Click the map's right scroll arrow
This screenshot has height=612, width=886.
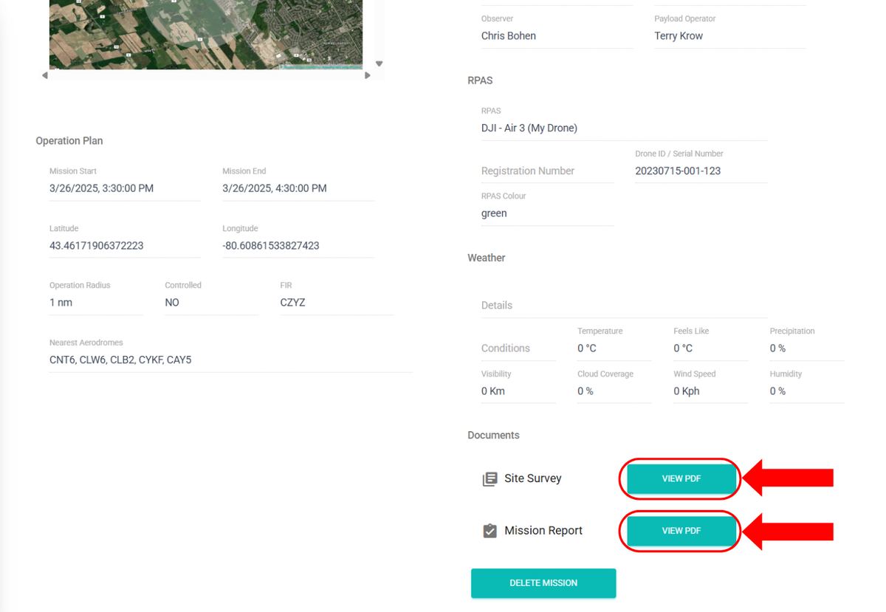[368, 75]
